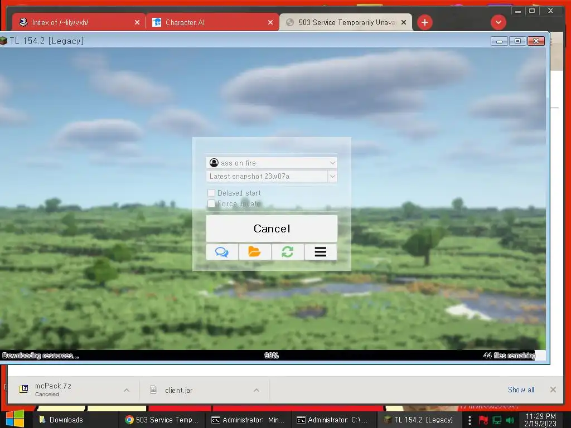Open the launcher chat/support icon button
The height and width of the screenshot is (428, 571).
click(222, 252)
